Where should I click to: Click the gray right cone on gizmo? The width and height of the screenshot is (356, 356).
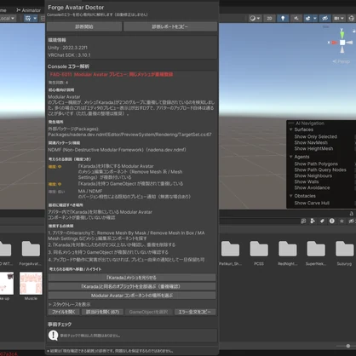tap(349, 43)
